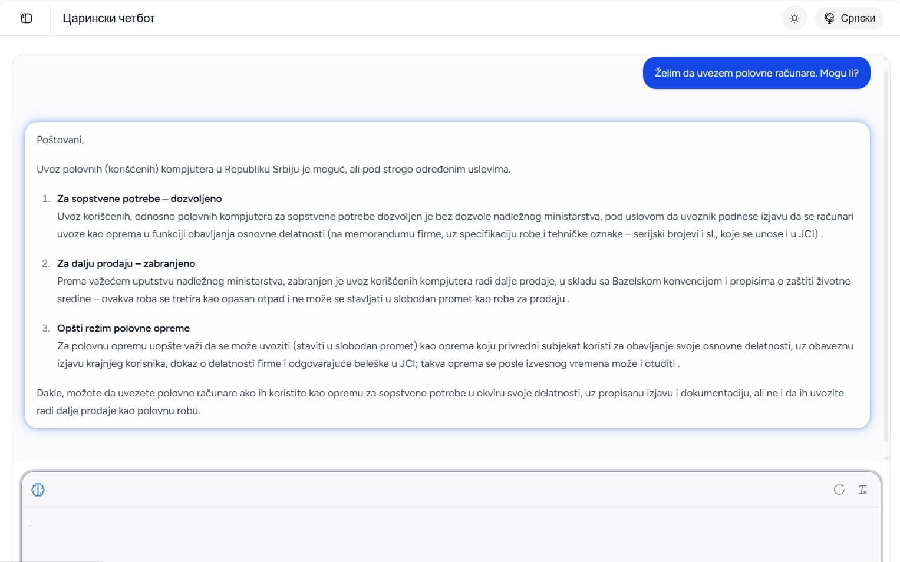The height and width of the screenshot is (562, 900).
Task: Toggle the brain reasoning icon
Action: click(38, 490)
